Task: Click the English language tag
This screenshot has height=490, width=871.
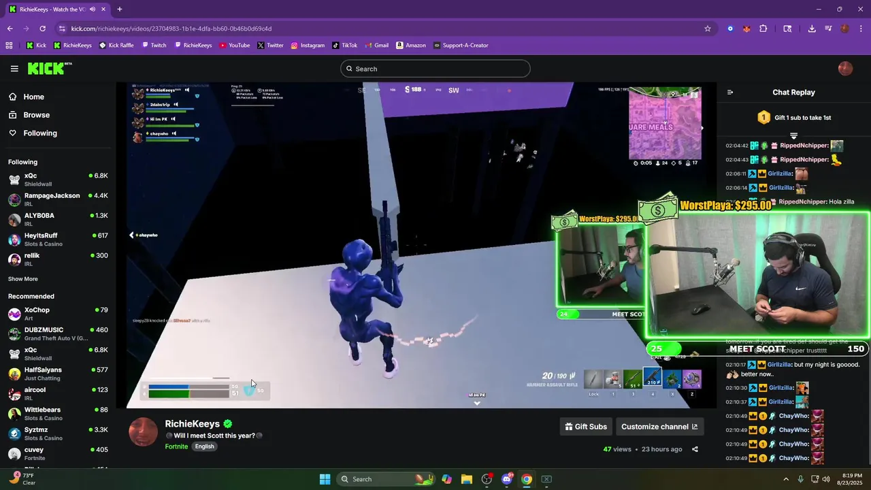Action: (x=204, y=446)
